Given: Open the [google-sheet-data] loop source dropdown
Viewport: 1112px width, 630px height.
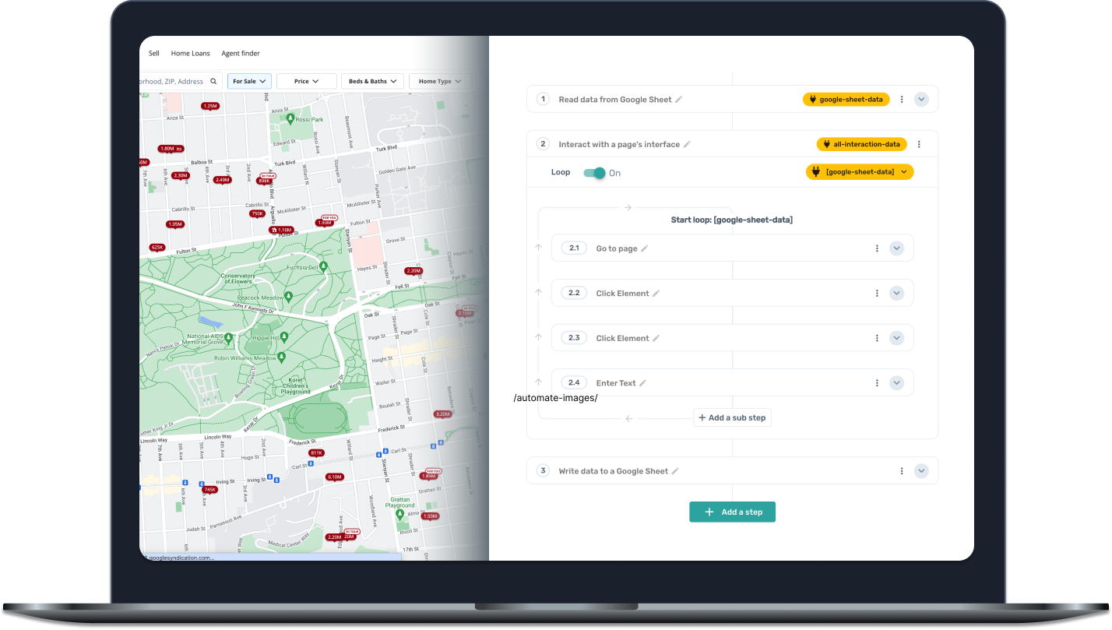Looking at the screenshot, I should click(859, 171).
